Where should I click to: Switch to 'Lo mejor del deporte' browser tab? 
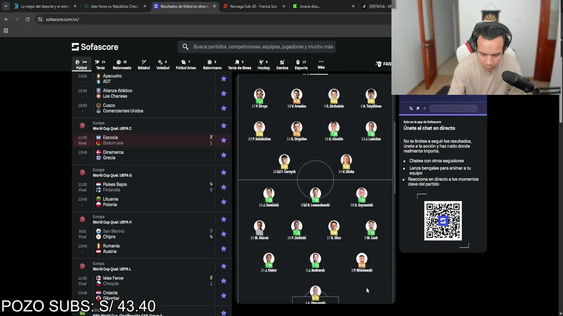click(x=45, y=6)
